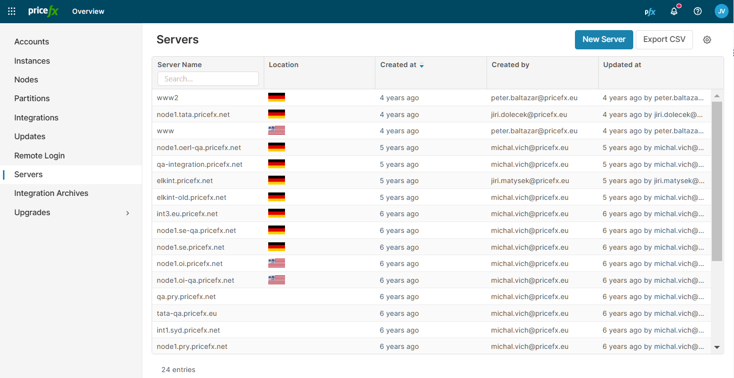The width and height of the screenshot is (734, 378).
Task: Open the pfx icon in header
Action: (650, 12)
